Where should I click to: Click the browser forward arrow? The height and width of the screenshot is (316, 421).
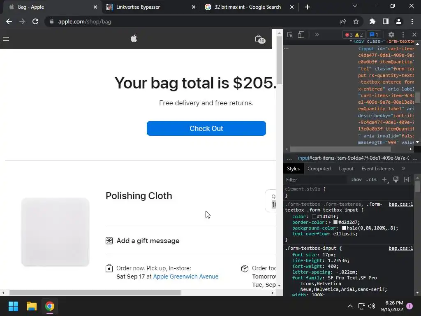[22, 21]
